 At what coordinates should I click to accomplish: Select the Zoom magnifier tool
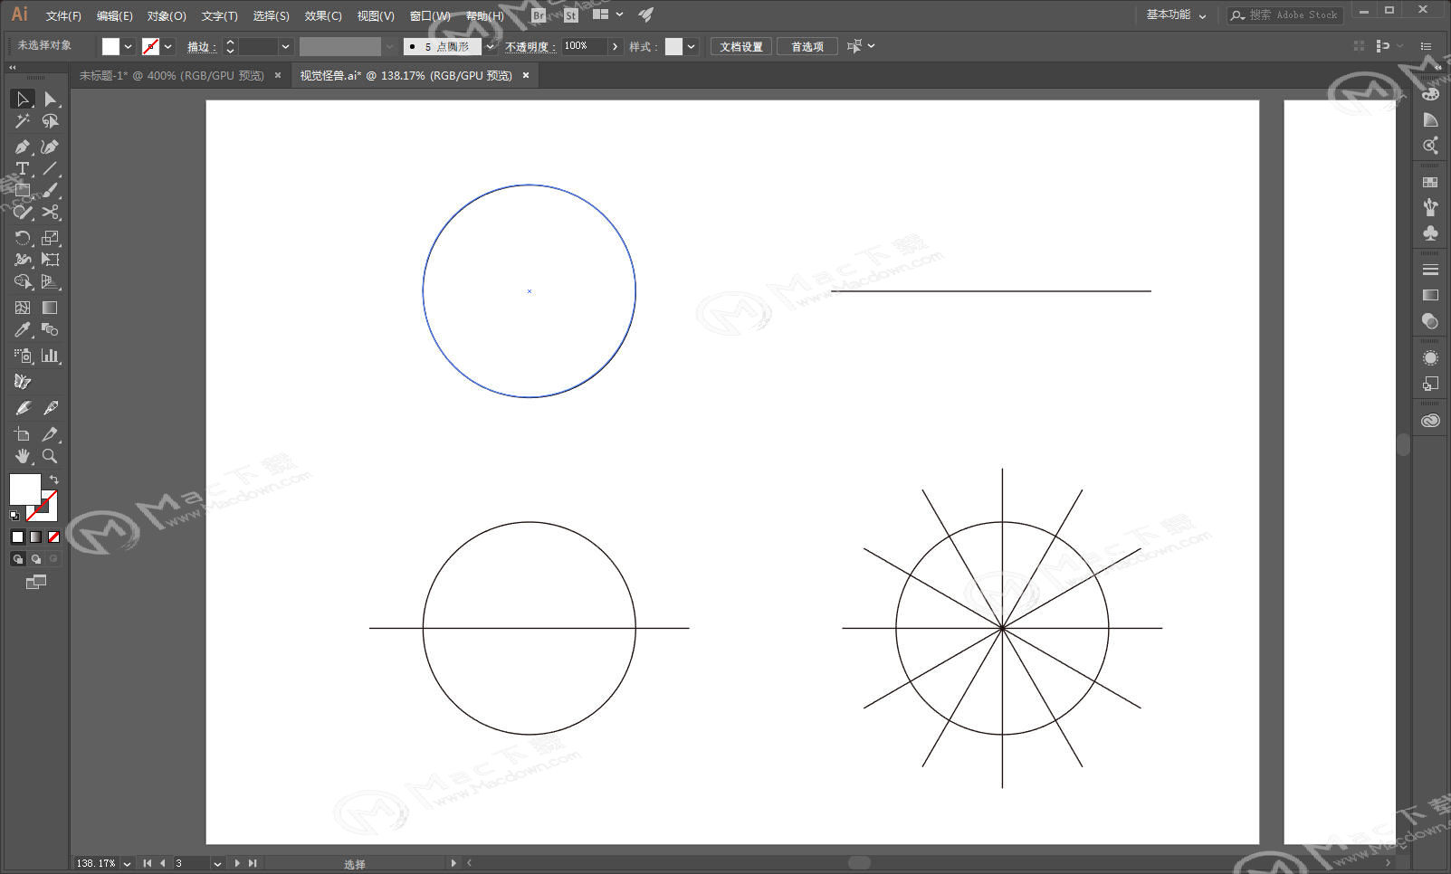click(50, 456)
